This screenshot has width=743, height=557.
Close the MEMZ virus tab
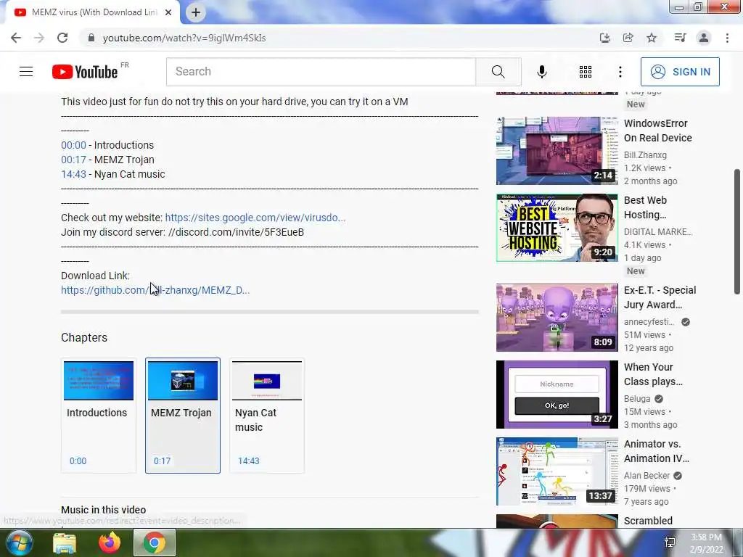pyautogui.click(x=168, y=12)
